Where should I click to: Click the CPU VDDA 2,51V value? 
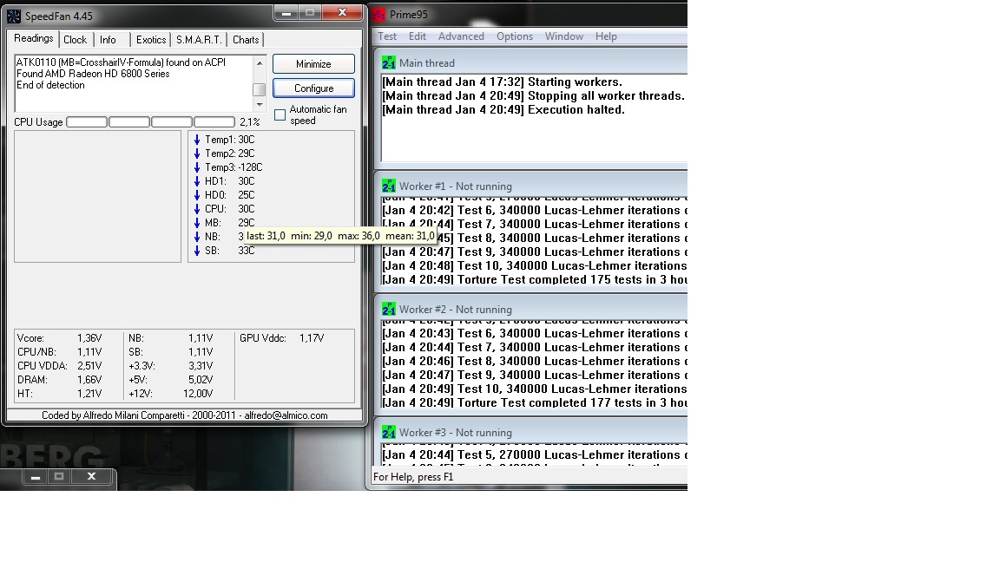89,366
